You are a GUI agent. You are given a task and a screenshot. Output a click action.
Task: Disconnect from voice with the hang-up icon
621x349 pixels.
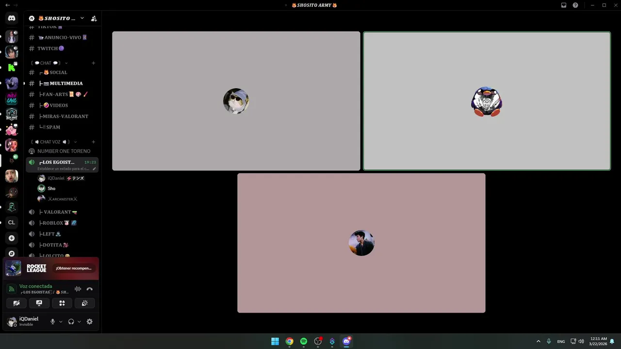(89, 289)
